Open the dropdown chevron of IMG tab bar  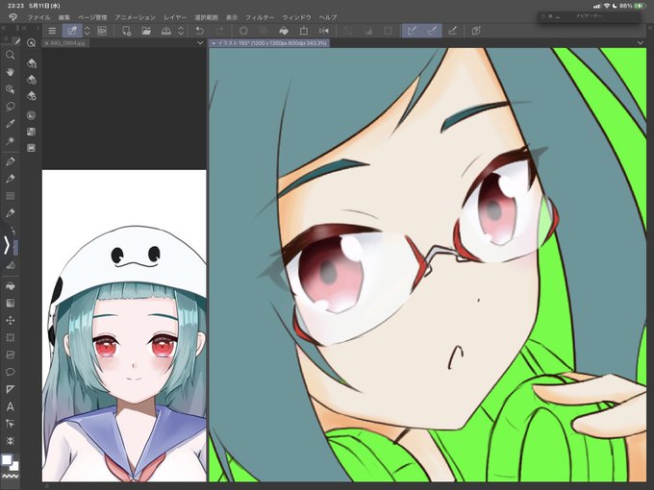(200, 43)
